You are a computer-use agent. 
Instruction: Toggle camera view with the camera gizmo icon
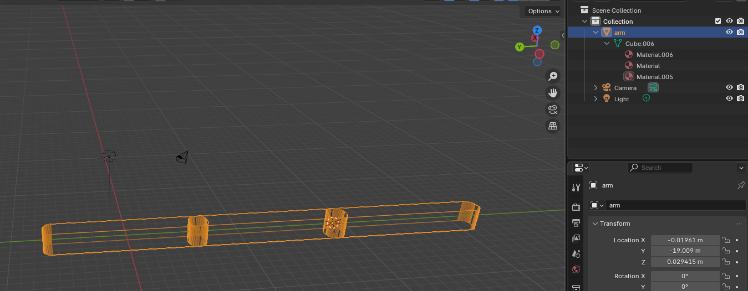point(552,109)
